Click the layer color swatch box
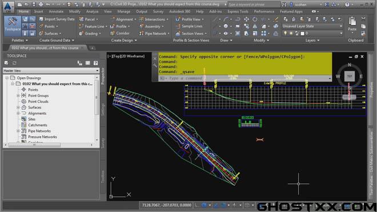 303,34
